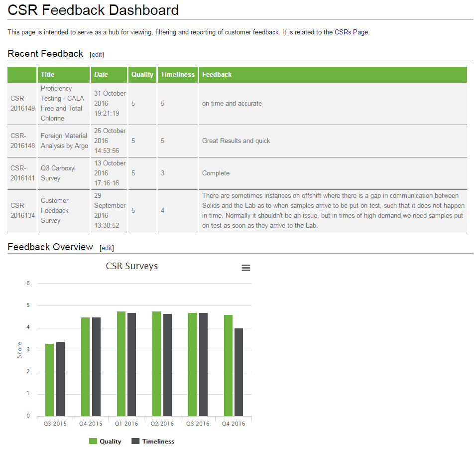Open the chart context menu hamburger icon
The height and width of the screenshot is (450, 476).
point(245,268)
